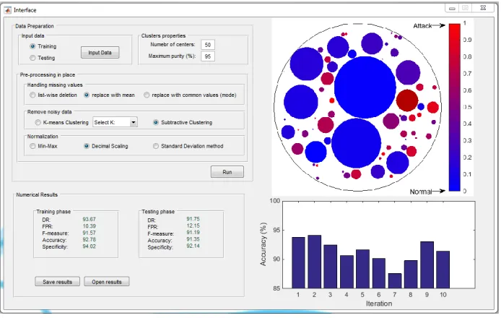This screenshot has width=501, height=318.
Task: Click the Training F-measure value 91.57
Action: [89, 233]
